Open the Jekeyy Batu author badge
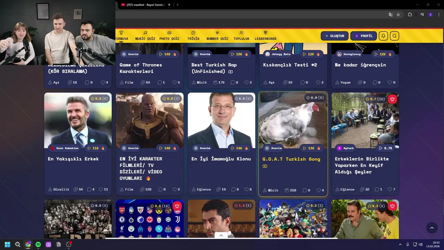444x250 pixels. [278, 54]
